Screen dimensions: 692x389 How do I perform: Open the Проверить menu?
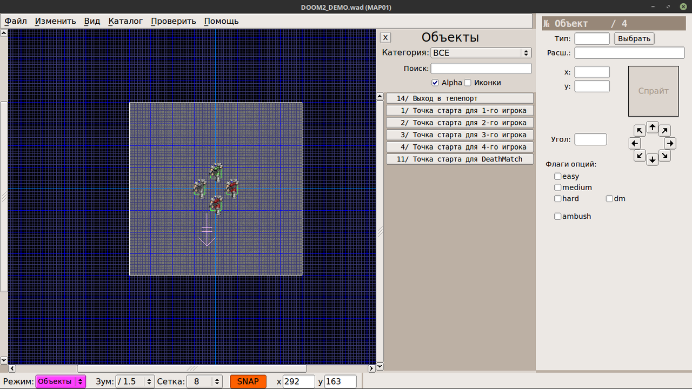pos(173,21)
